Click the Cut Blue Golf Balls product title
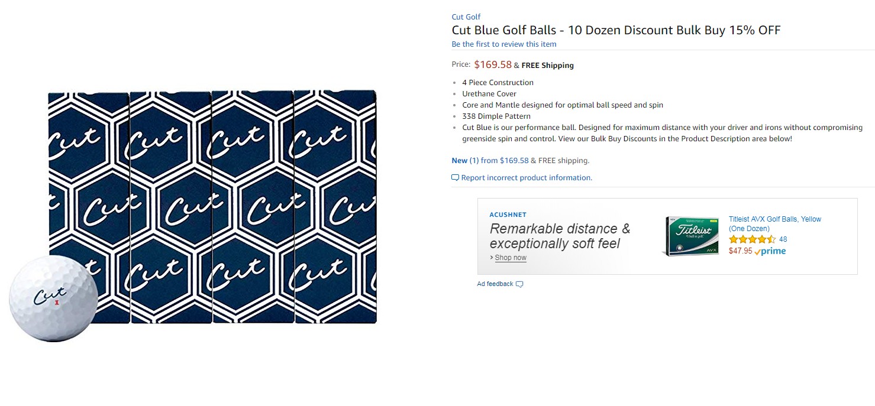The height and width of the screenshot is (406, 875). point(616,30)
